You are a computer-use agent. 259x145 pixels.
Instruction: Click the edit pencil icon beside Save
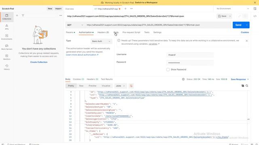tap(239, 16)
